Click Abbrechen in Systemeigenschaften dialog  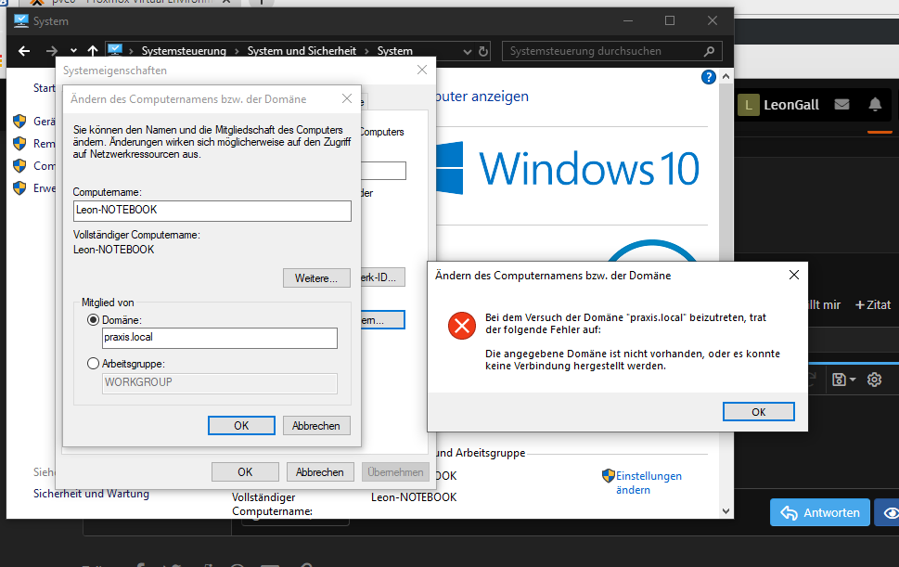pyautogui.click(x=320, y=471)
